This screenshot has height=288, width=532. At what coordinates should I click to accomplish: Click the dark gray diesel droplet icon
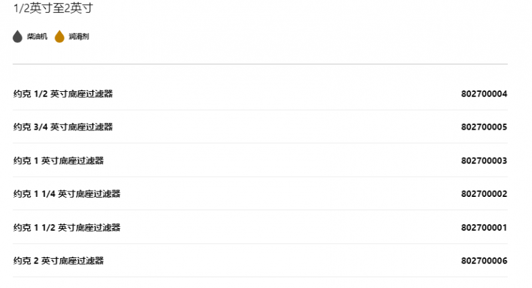point(18,37)
